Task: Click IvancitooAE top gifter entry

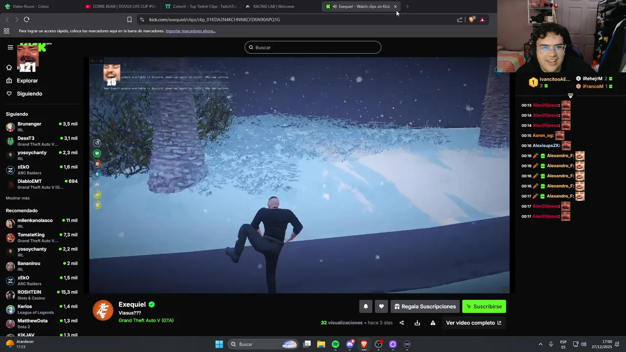Action: click(x=550, y=82)
